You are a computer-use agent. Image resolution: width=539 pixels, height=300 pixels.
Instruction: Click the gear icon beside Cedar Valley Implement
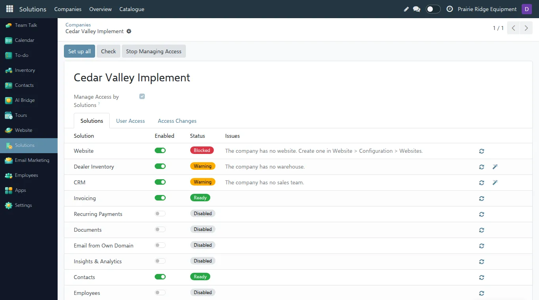point(129,31)
